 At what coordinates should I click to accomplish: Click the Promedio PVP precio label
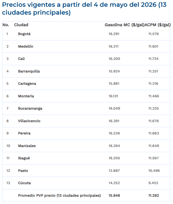[59, 196]
